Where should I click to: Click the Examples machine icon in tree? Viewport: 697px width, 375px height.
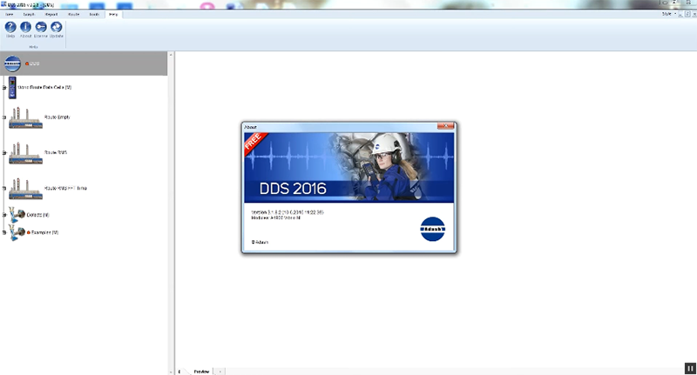[x=17, y=232]
